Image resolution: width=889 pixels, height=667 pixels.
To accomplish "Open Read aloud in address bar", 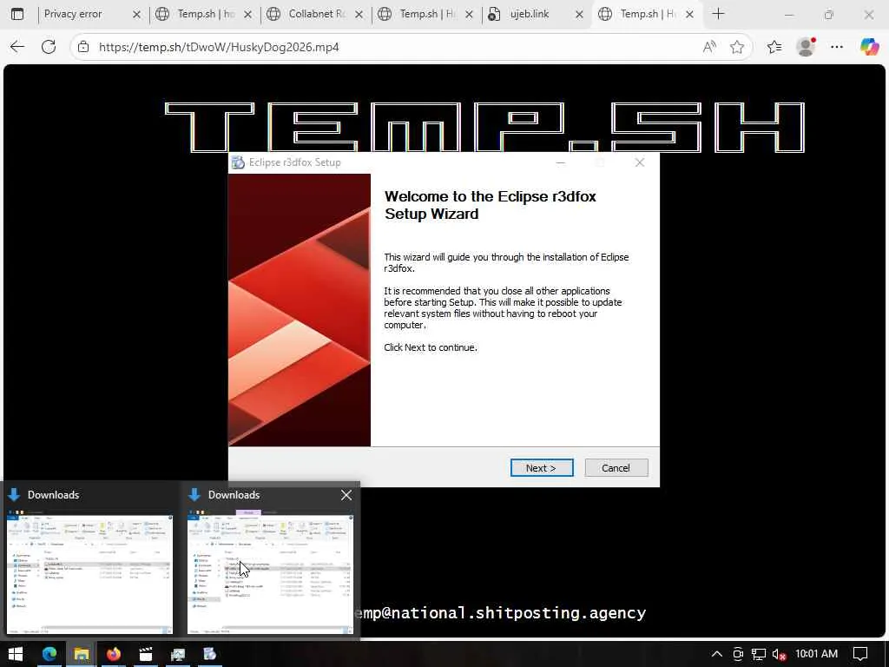I will pyautogui.click(x=709, y=47).
